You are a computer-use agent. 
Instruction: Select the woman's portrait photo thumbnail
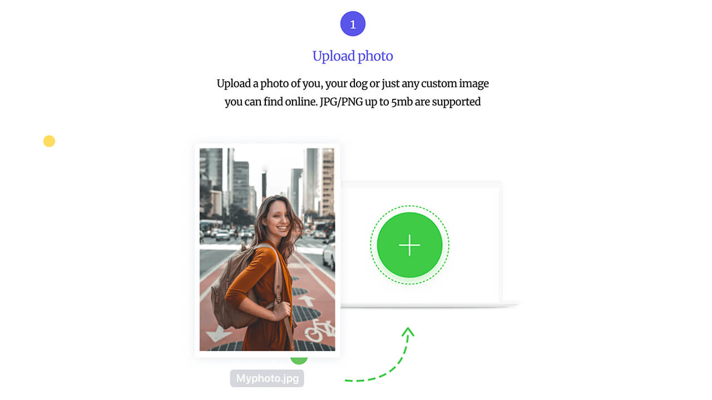coord(268,249)
